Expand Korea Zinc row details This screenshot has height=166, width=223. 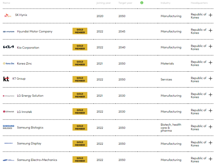[x=211, y=63]
